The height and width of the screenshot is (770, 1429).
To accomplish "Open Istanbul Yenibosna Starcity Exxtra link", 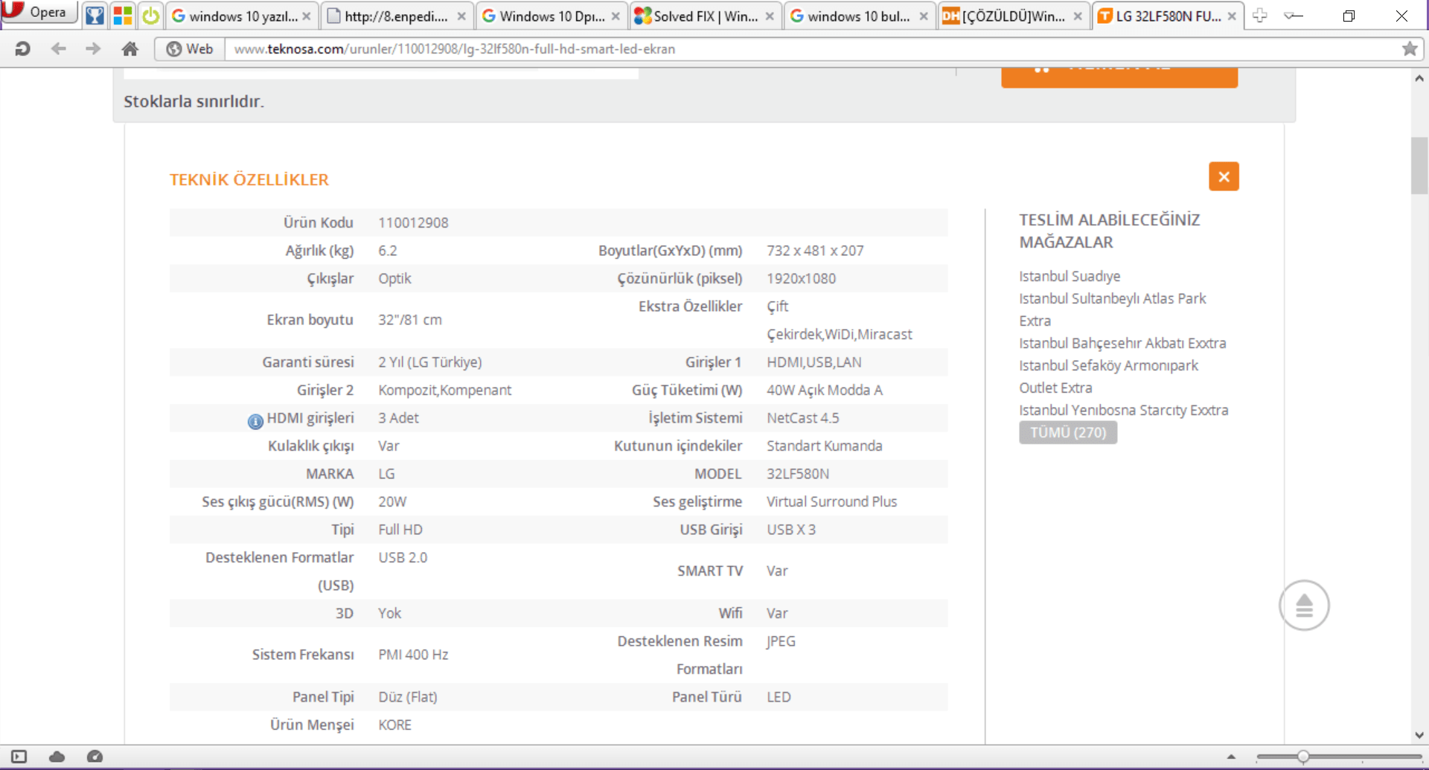I will pos(1124,410).
